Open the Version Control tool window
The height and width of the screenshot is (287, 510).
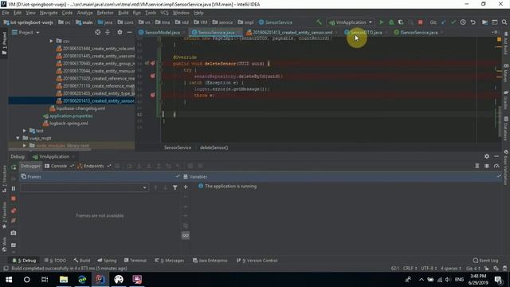(x=257, y=261)
